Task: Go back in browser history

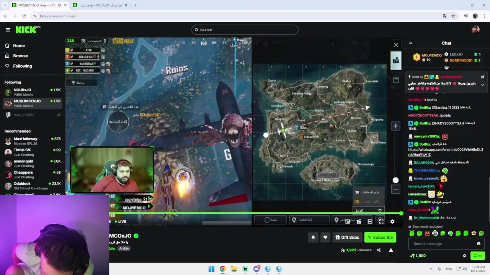Action: 5,16
